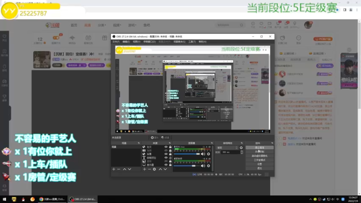Open microphone/Aux channel settings gear
The image size is (361, 203).
pos(208,154)
